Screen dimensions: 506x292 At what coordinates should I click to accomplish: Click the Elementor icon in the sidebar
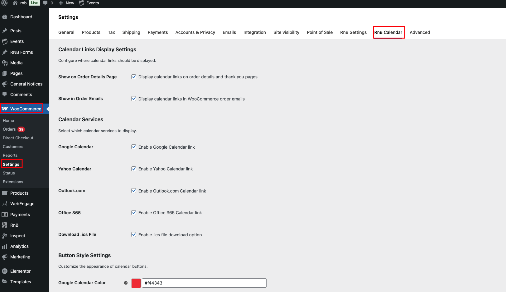coord(5,271)
